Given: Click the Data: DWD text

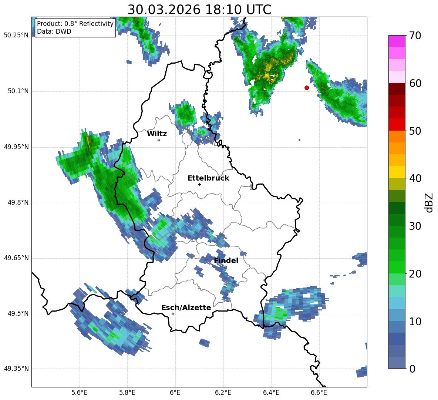Looking at the screenshot, I should [54, 31].
